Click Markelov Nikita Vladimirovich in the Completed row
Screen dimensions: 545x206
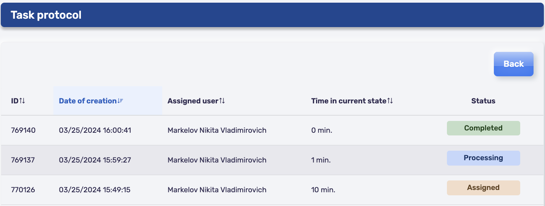coord(217,130)
